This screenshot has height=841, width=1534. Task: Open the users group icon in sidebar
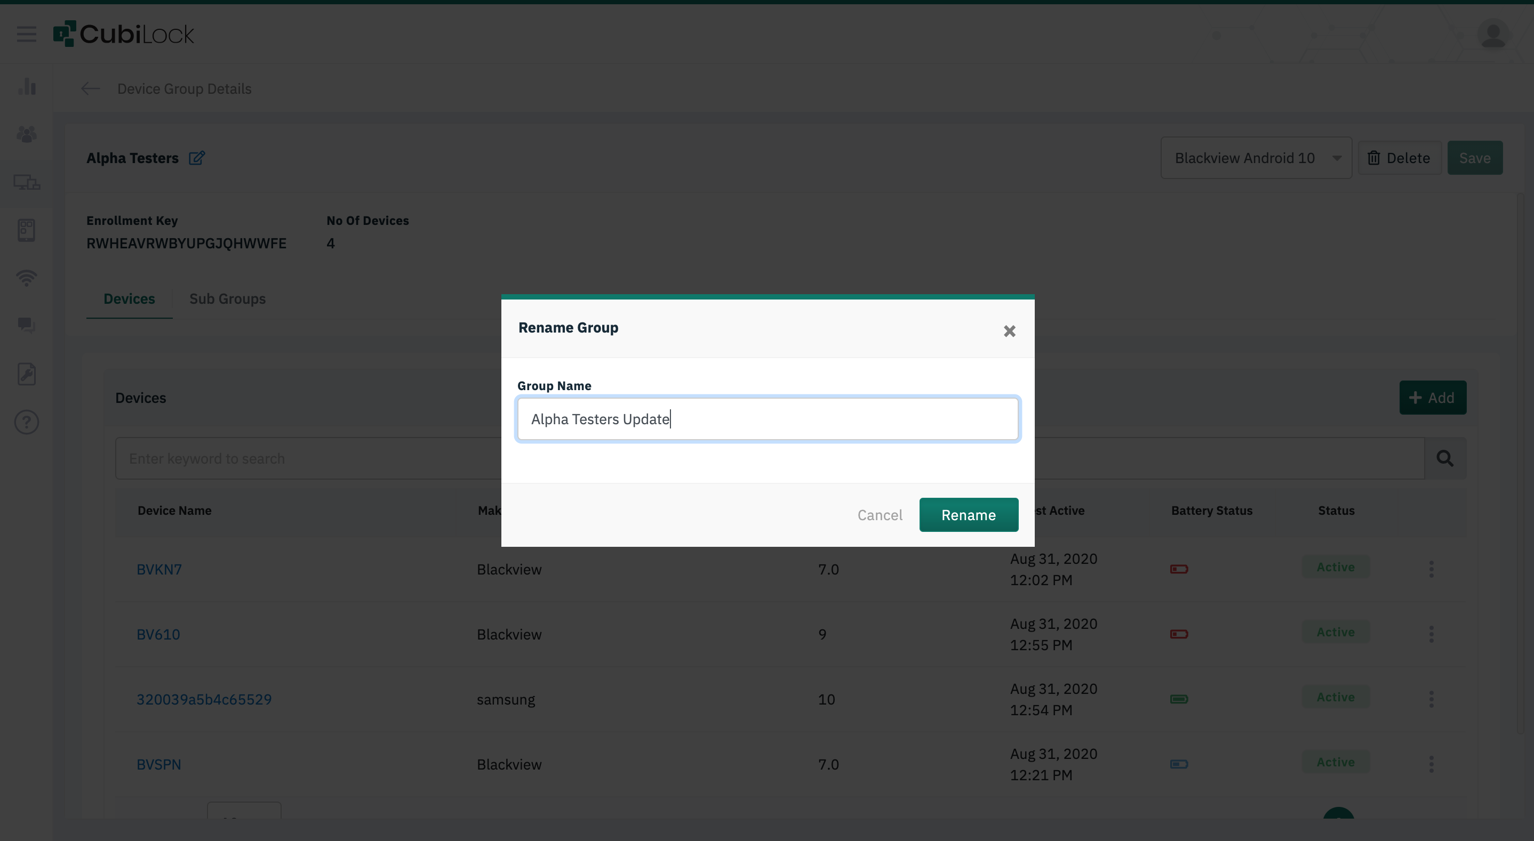click(26, 134)
